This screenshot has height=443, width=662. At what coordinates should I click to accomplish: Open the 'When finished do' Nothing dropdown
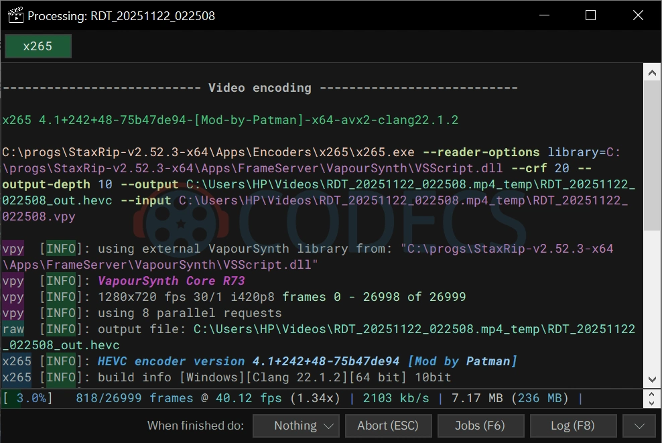pos(296,426)
